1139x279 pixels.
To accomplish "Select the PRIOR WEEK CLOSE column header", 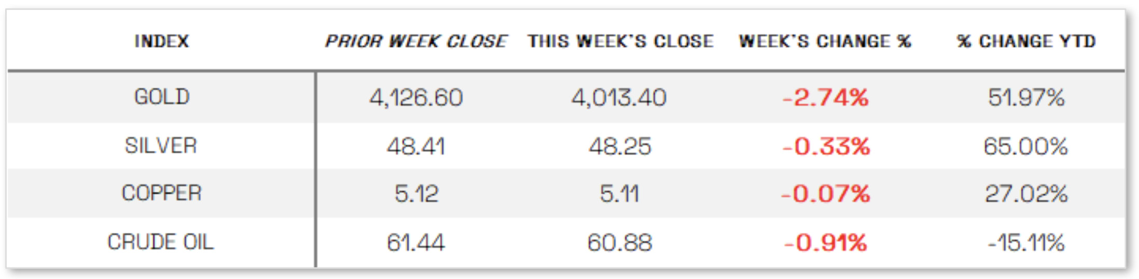I will click(415, 41).
